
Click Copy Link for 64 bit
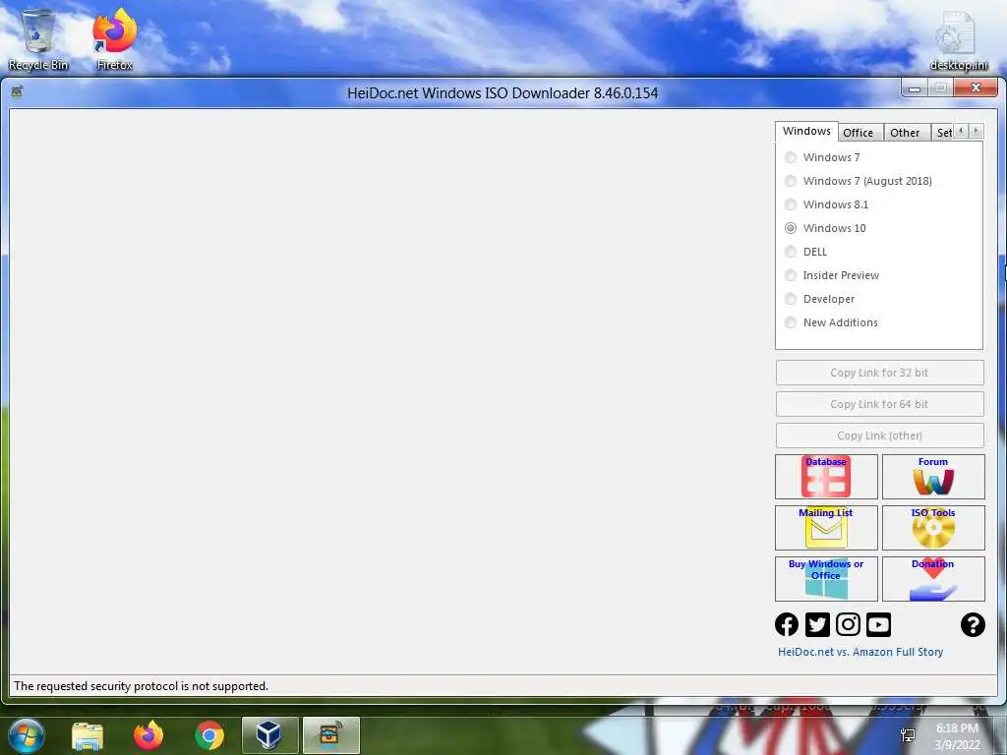(x=879, y=404)
